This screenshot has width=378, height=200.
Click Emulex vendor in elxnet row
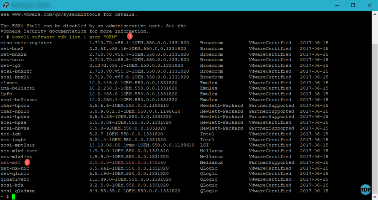209,83
